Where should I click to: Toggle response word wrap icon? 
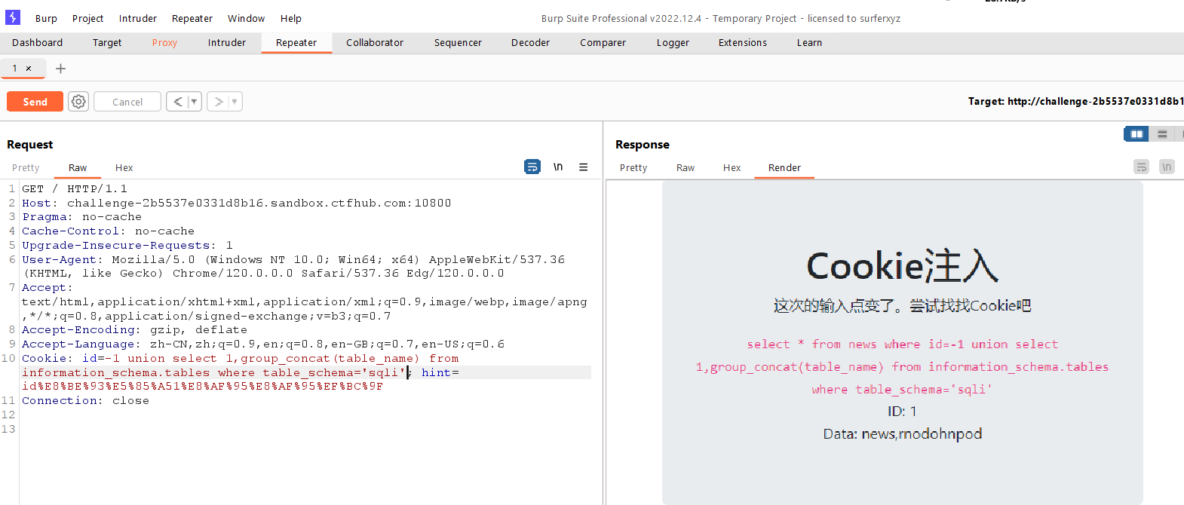(x=1142, y=167)
